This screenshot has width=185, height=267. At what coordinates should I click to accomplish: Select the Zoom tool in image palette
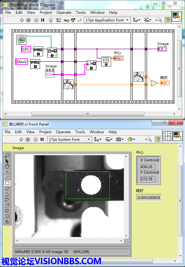pyautogui.click(x=7, y=155)
